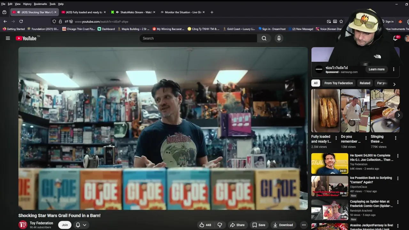This screenshot has width=409, height=230.
Task: Open the G.I. Joe Collection video thumbnail
Action: click(330, 164)
